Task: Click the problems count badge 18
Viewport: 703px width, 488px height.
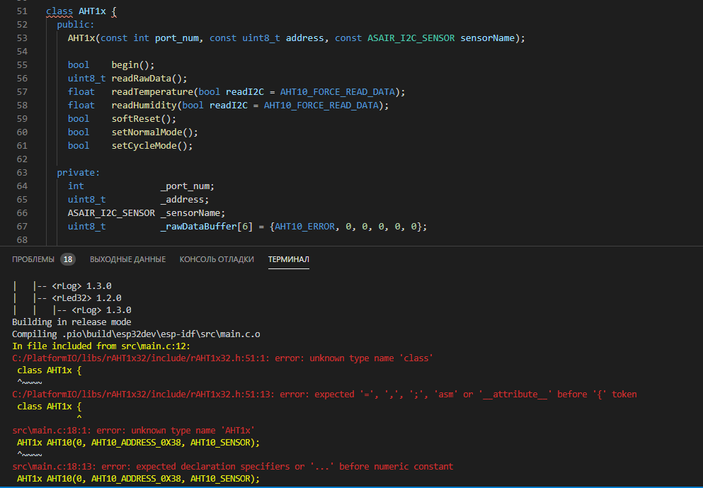Action: pos(68,259)
